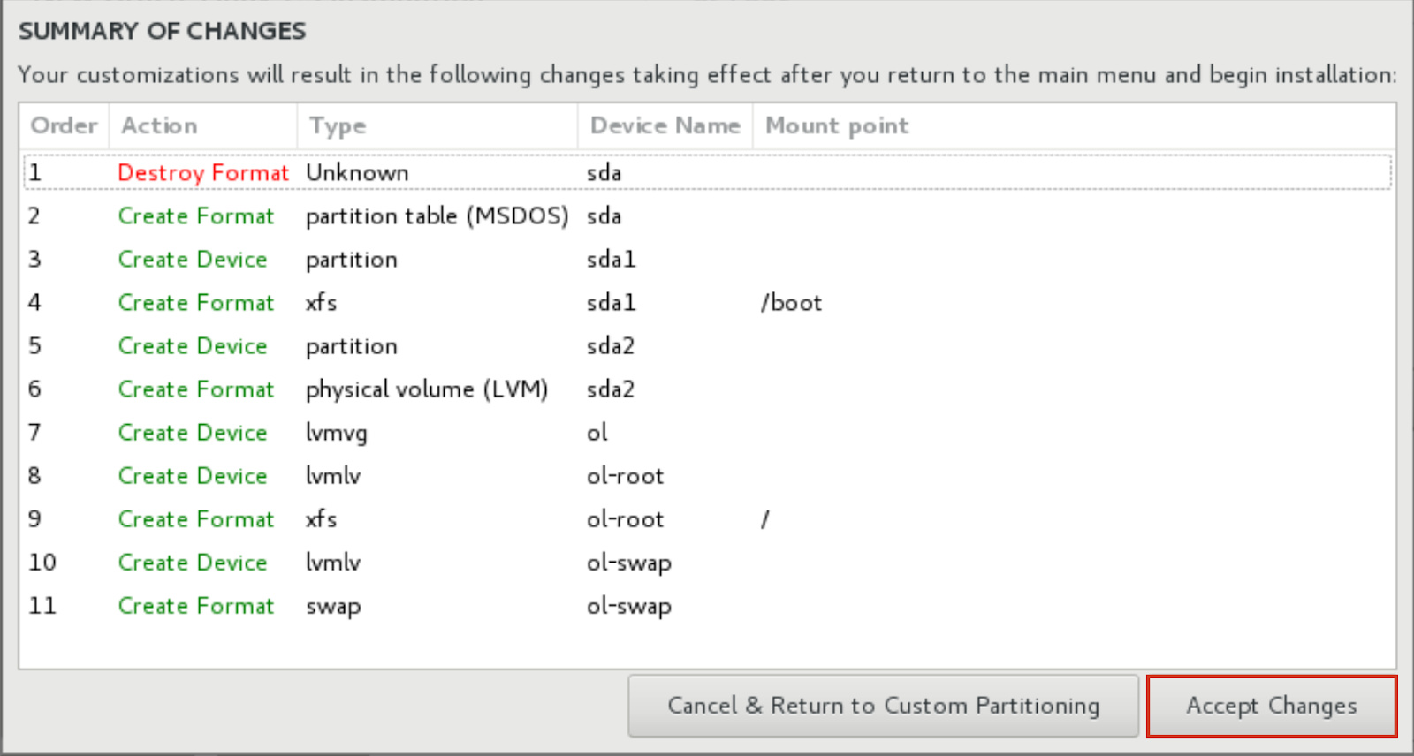
Task: Click the swap type cell
Action: point(333,607)
